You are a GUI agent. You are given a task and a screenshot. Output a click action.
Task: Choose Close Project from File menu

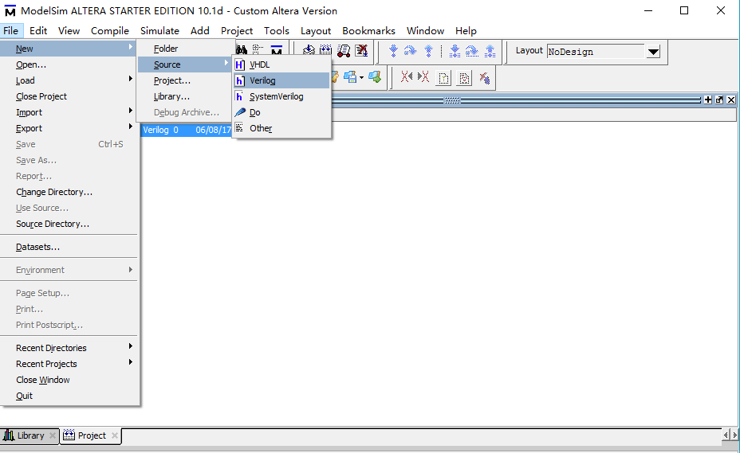[69, 96]
